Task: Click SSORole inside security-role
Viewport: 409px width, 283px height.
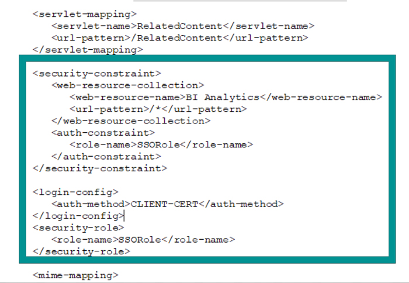Action: click(x=140, y=240)
